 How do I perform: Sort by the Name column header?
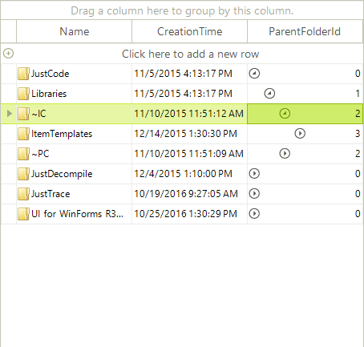coord(74,31)
